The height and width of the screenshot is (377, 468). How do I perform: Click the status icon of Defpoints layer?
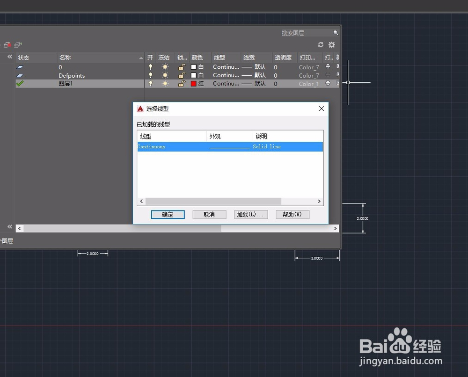20,75
